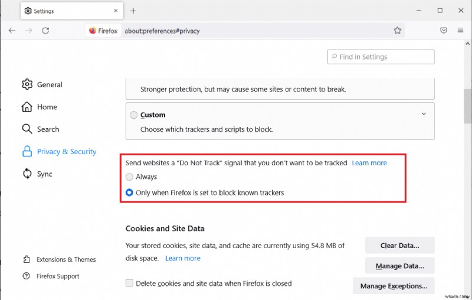Enable Delete cookies when Firefox is closed
This screenshot has width=472, height=300.
coord(129,283)
